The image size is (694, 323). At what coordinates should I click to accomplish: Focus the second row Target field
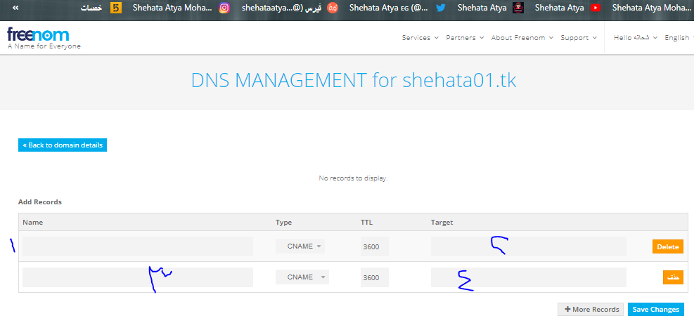pyautogui.click(x=529, y=277)
